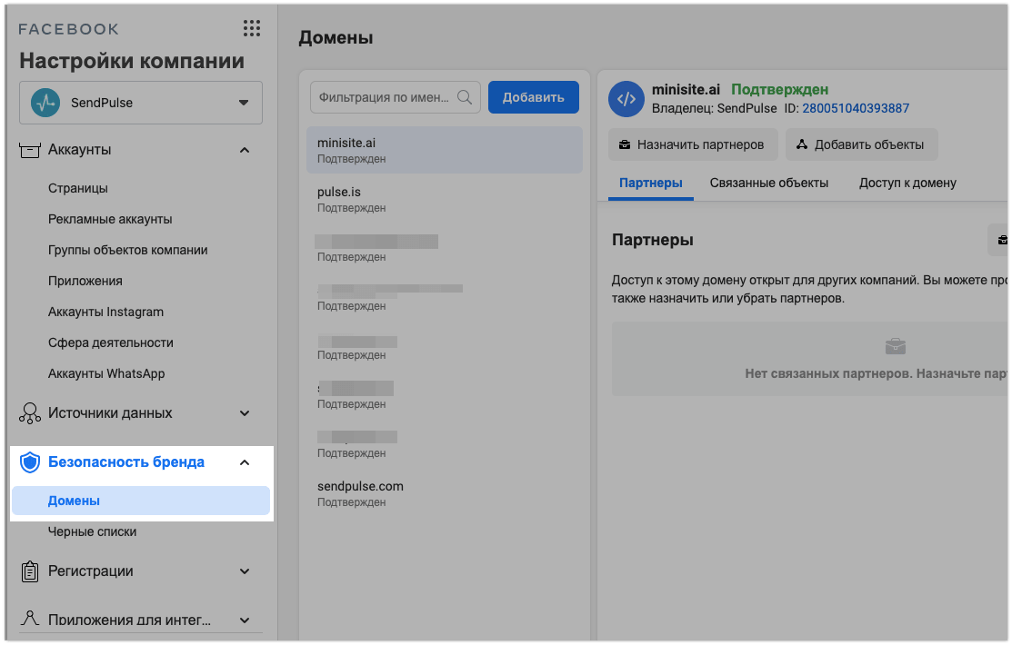Collapse the Безопасность бренда section chevron
Image resolution: width=1012 pixels, height=645 pixels.
pyautogui.click(x=244, y=462)
